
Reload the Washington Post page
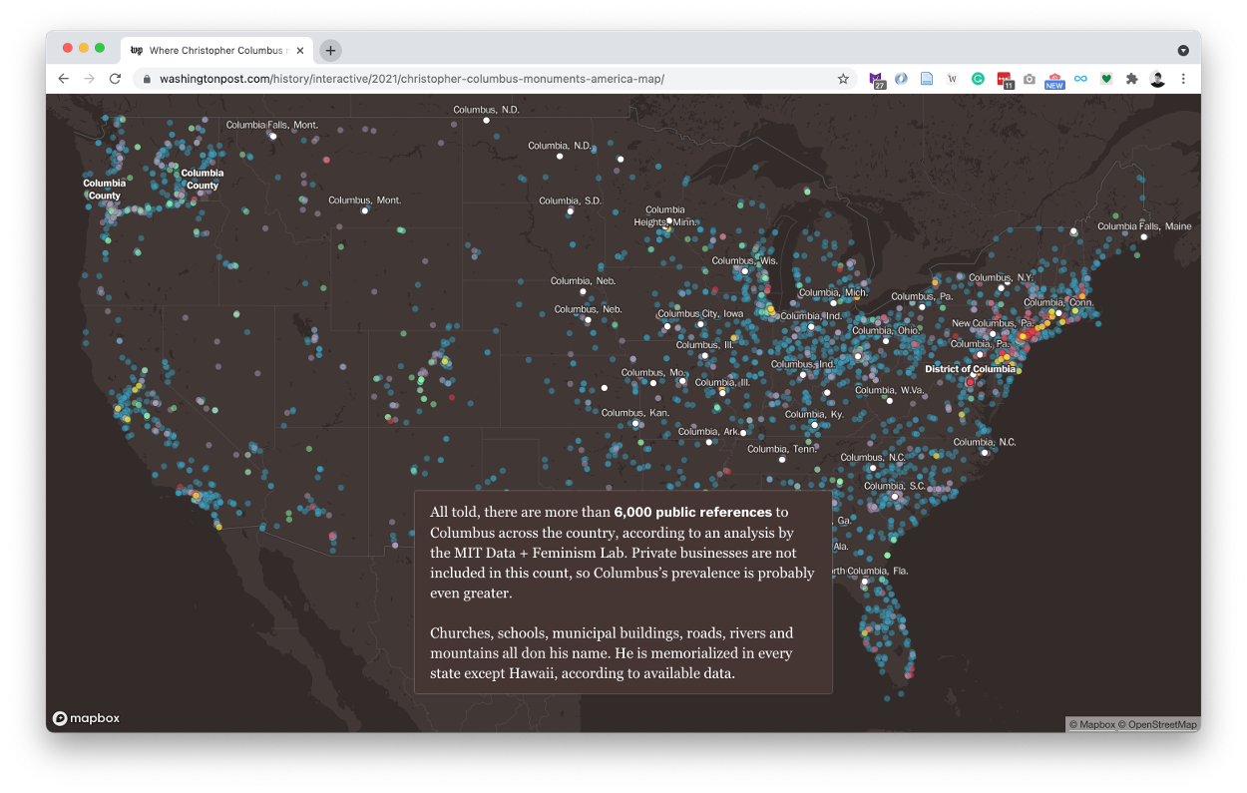tap(115, 79)
